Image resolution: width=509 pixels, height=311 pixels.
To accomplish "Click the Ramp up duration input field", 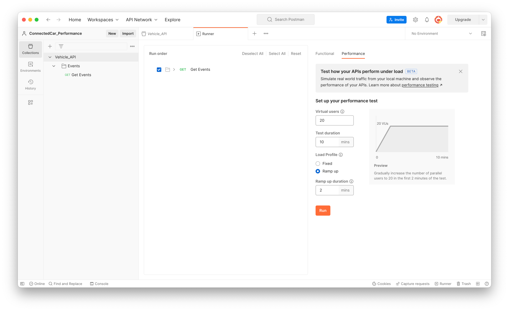I will (335, 190).
